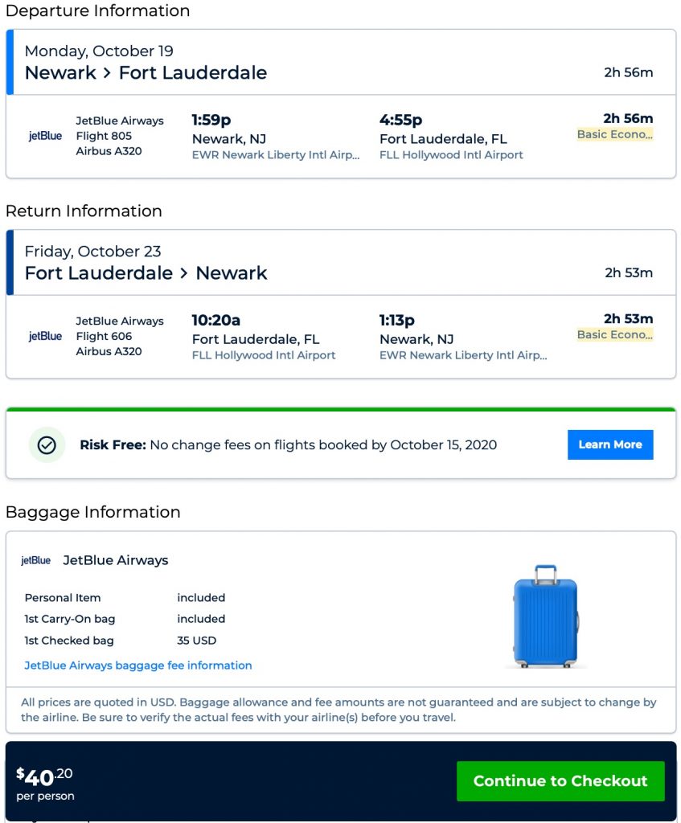Click the Monday, October 19 date label
The height and width of the screenshot is (823, 681).
pos(99,51)
